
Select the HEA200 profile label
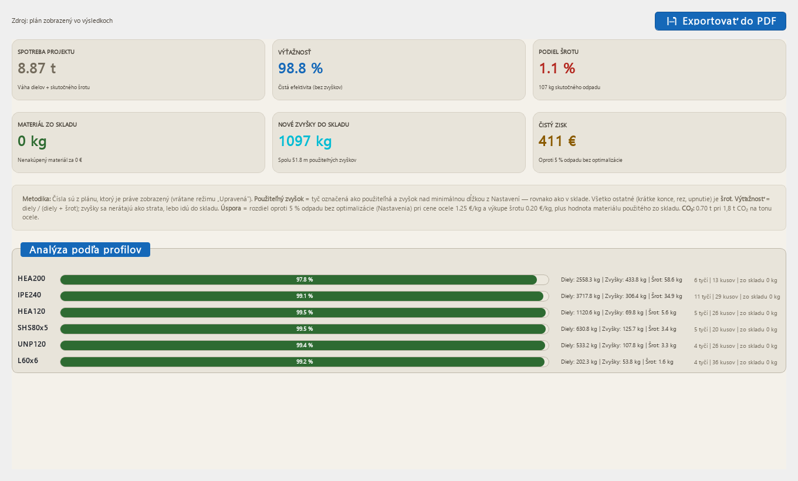[31, 279]
